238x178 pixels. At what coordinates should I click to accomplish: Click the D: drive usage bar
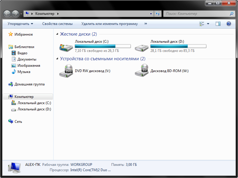(178, 46)
